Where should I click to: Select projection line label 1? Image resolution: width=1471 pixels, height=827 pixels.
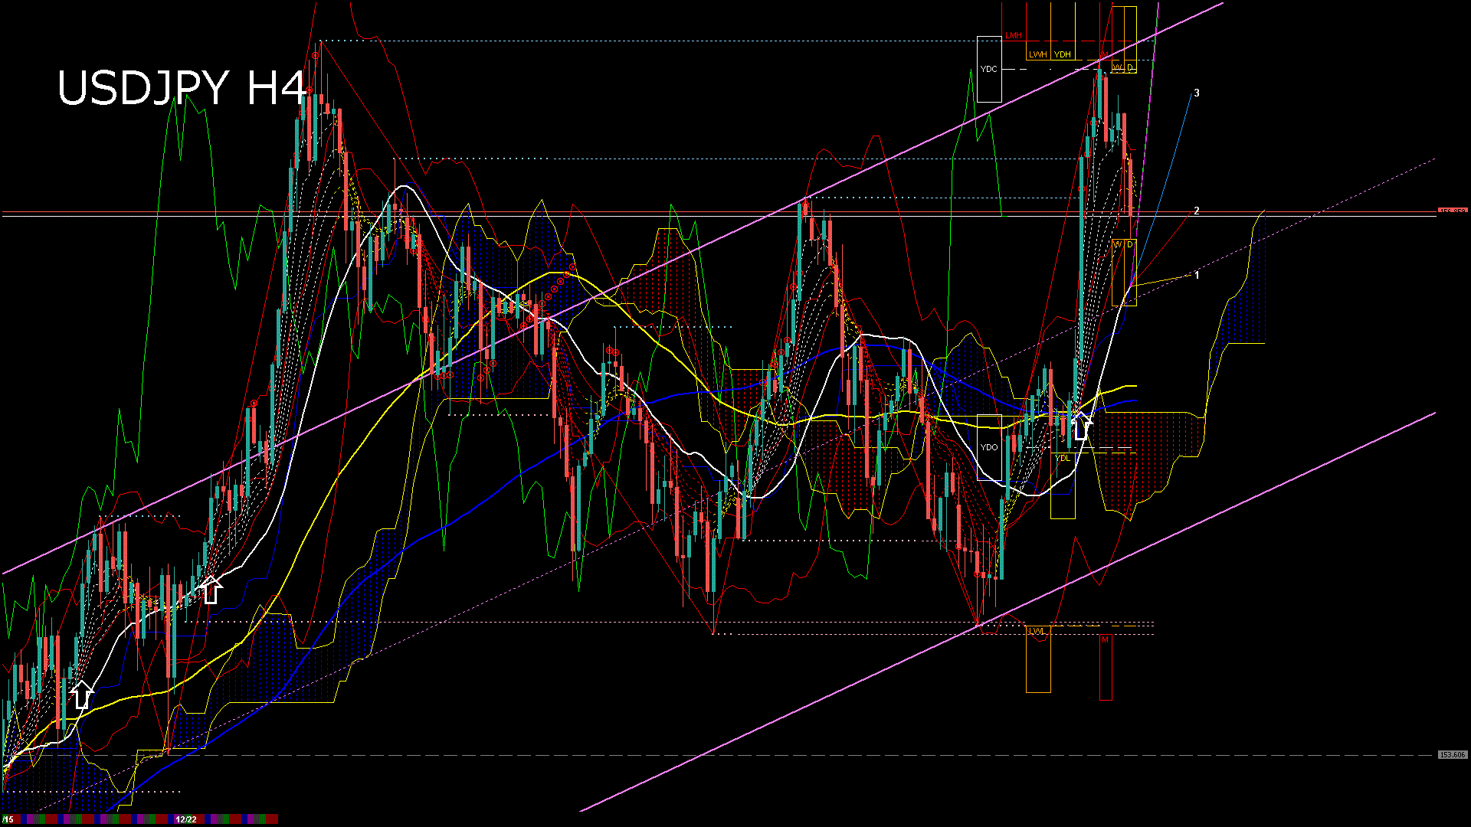1197,275
